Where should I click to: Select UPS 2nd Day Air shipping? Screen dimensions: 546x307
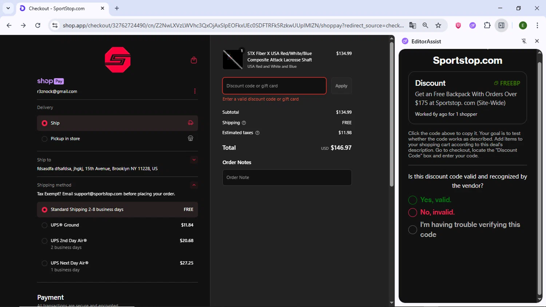118,244
